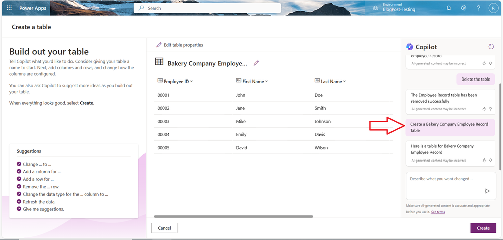Click the 'Create a Bakery Company Employee Record Table' message
Image resolution: width=503 pixels, height=240 pixels.
coord(450,127)
